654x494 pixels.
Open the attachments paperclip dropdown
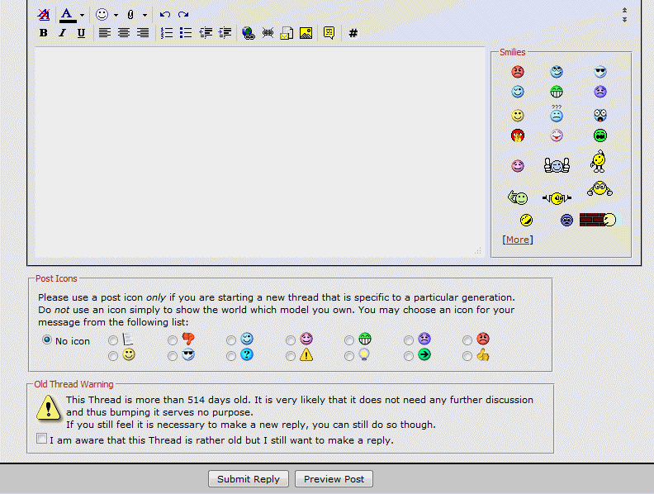pos(145,15)
